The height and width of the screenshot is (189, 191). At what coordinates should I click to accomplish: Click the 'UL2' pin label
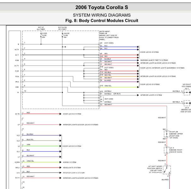18,135
